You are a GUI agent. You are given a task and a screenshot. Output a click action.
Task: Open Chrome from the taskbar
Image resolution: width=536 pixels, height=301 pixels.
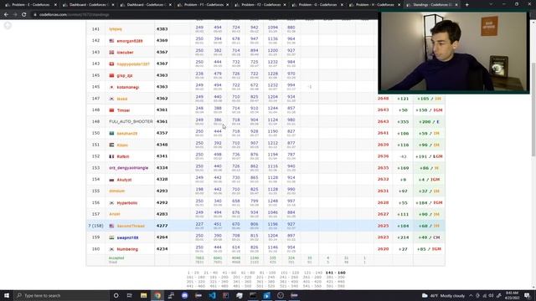(157, 295)
